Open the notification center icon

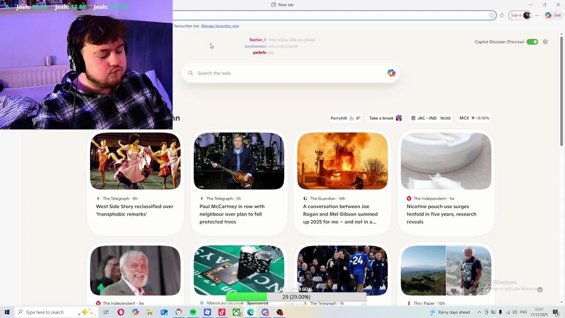pyautogui.click(x=556, y=312)
